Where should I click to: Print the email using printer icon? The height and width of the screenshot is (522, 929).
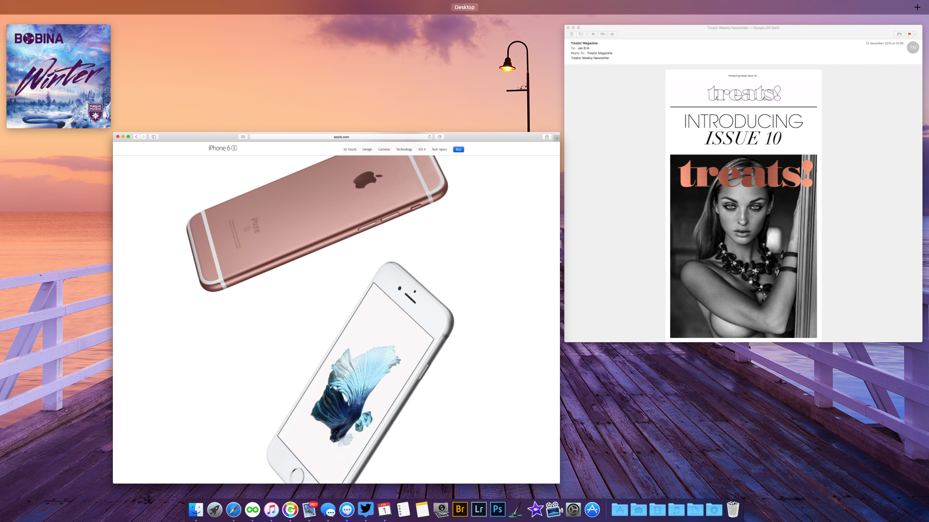899,34
